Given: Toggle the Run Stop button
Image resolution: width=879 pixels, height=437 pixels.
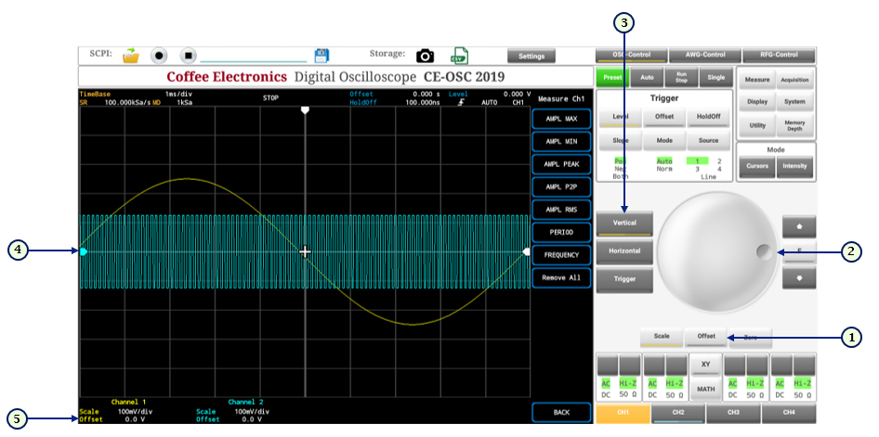Looking at the screenshot, I should (x=681, y=79).
